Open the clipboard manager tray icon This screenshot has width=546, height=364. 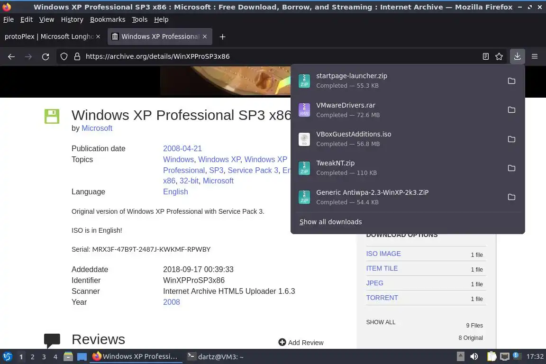pyautogui.click(x=491, y=356)
